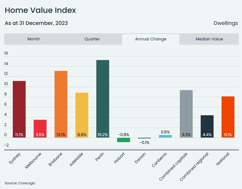
Task: Select the Darwin bar at -0.1%
Action: point(144,138)
